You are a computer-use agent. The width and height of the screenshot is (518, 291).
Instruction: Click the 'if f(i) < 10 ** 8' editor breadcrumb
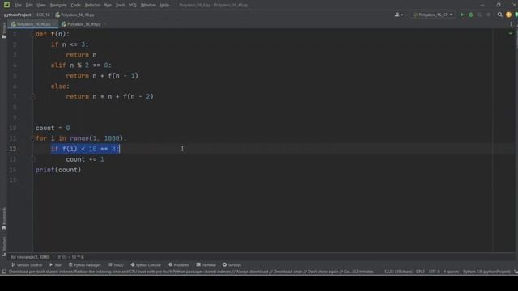(x=70, y=257)
